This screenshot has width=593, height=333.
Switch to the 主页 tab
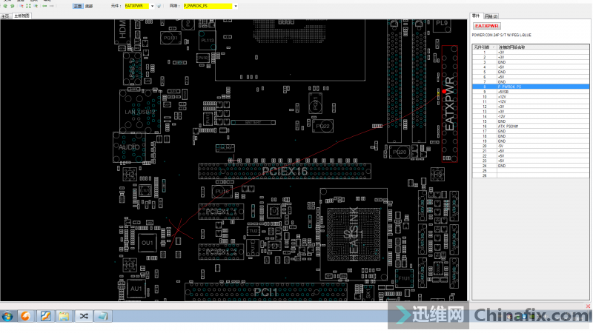pos(5,16)
